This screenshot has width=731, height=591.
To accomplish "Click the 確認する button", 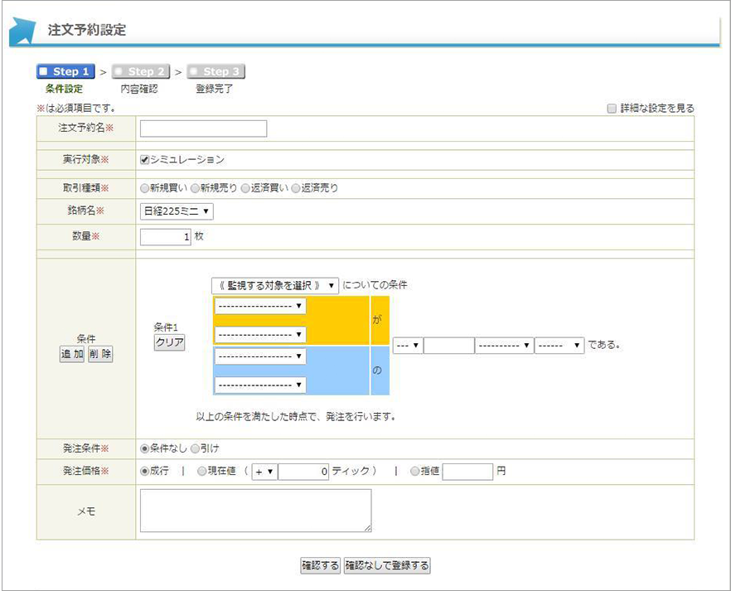I will point(320,565).
